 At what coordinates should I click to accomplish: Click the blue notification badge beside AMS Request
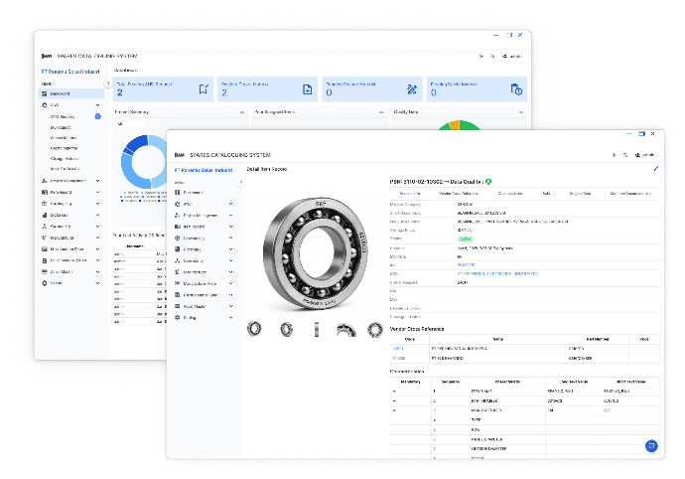coord(98,116)
